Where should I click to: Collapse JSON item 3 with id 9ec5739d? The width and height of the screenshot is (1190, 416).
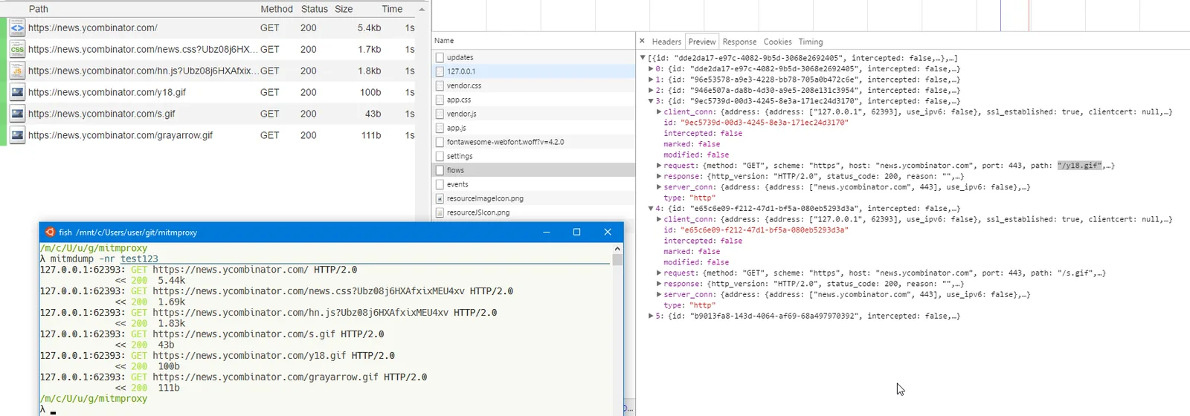pyautogui.click(x=651, y=101)
